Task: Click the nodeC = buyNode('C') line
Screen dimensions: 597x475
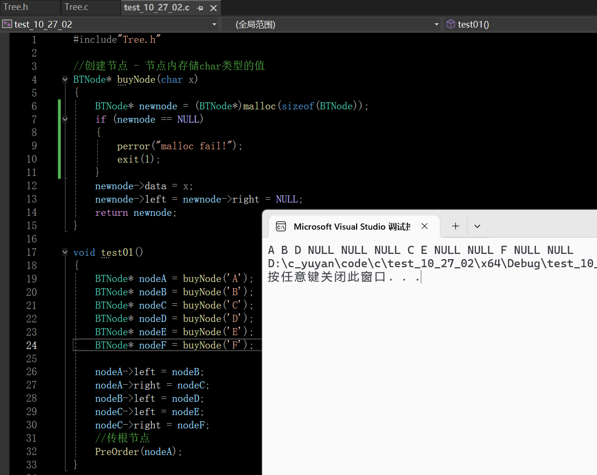Action: pyautogui.click(x=174, y=305)
